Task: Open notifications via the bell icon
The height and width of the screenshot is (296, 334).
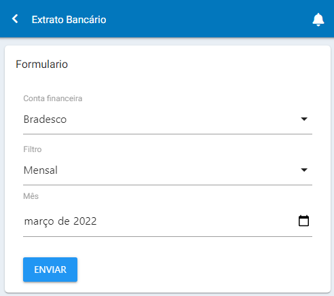Action: click(x=318, y=20)
